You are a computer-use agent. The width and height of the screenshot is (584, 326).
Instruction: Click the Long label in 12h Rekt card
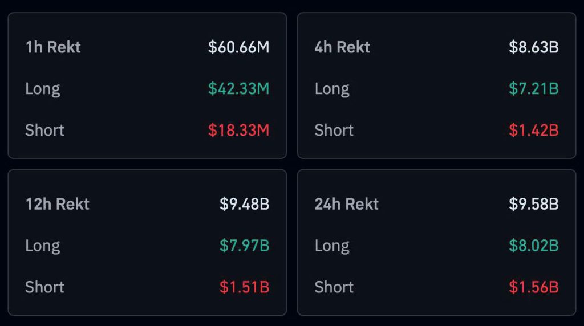(43, 246)
